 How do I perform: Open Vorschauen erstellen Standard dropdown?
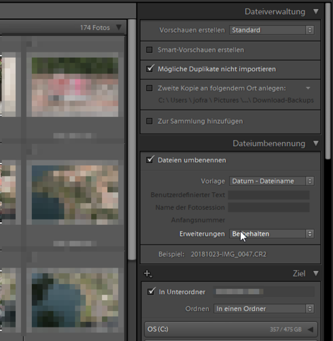pyautogui.click(x=272, y=30)
